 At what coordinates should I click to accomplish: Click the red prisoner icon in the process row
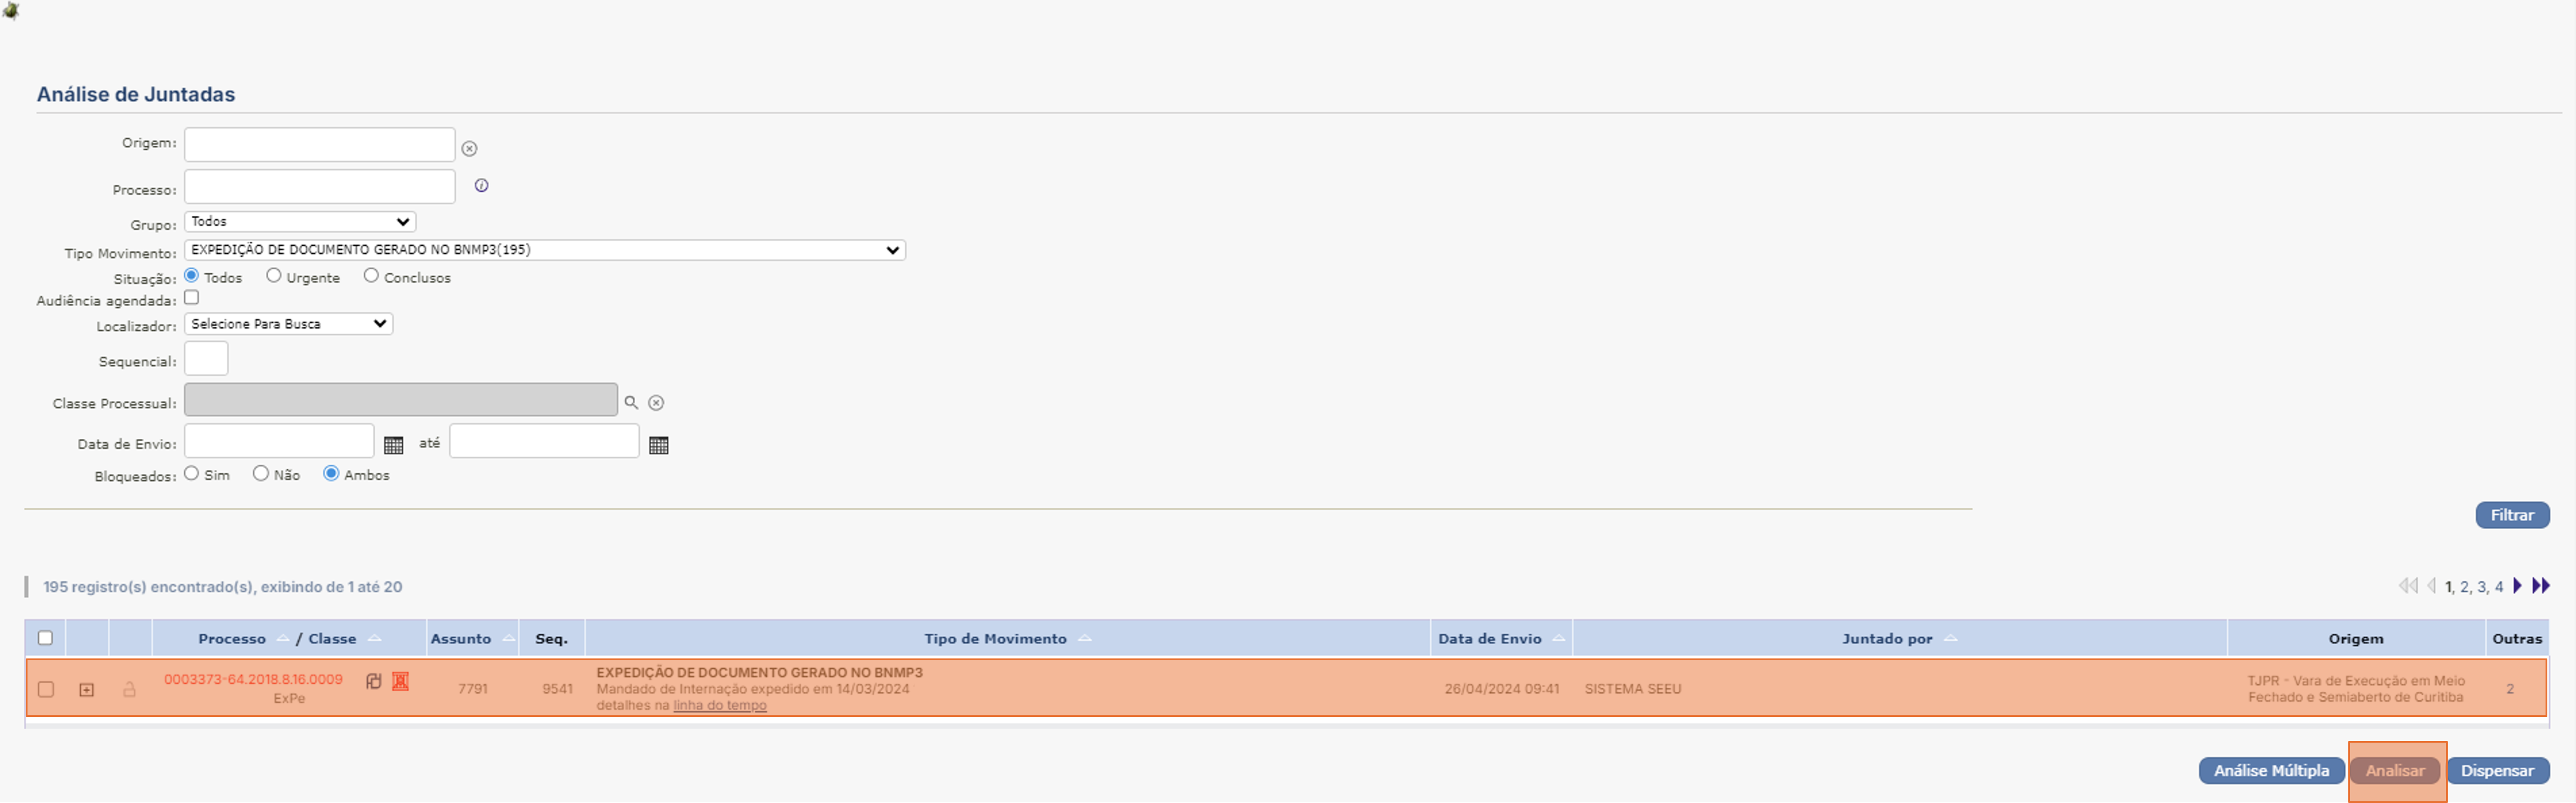[x=400, y=681]
